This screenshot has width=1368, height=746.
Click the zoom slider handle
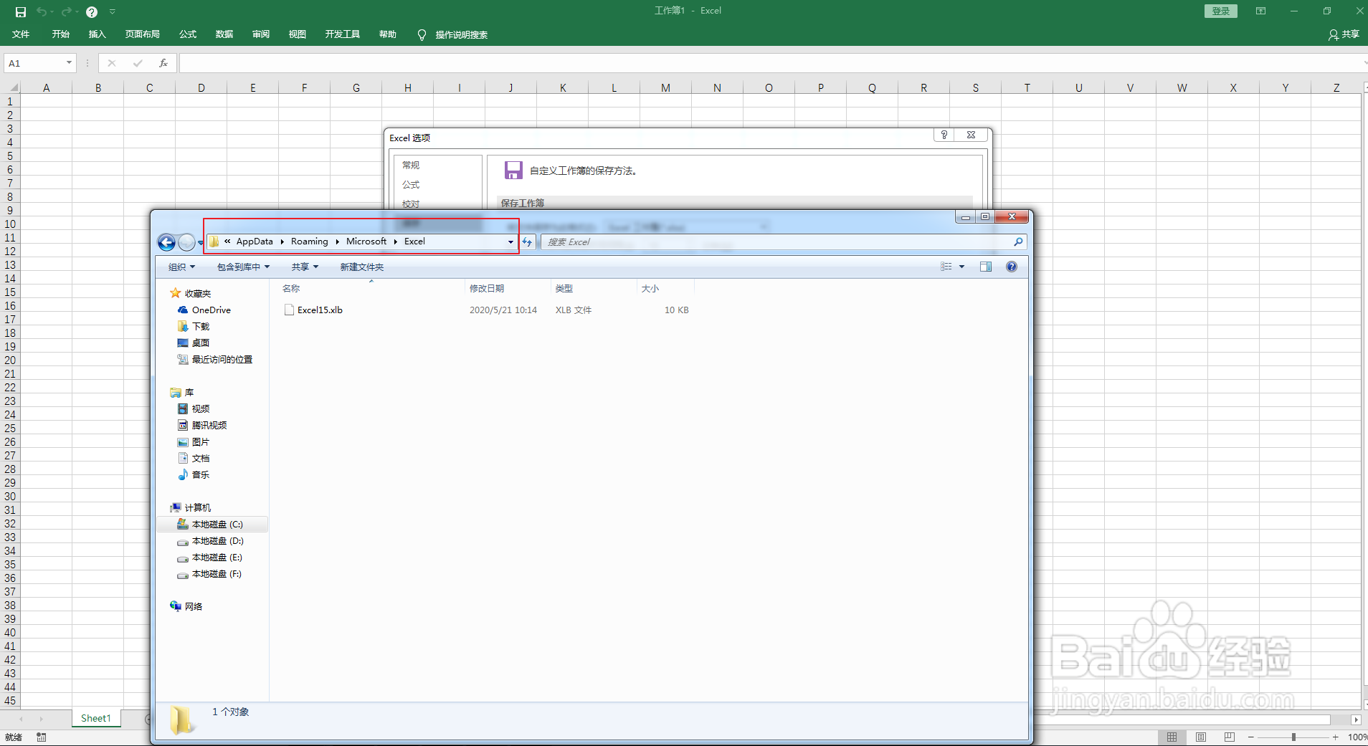[x=1293, y=737]
